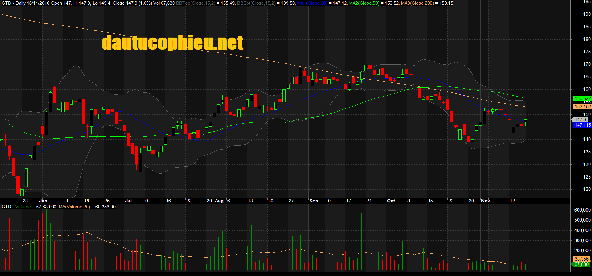Click the 156.522 MA2 price label
The image size is (592, 276).
coord(582,98)
